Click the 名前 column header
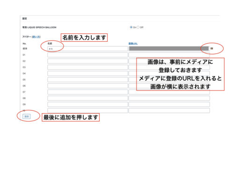The image size is (234, 176). (x=50, y=44)
